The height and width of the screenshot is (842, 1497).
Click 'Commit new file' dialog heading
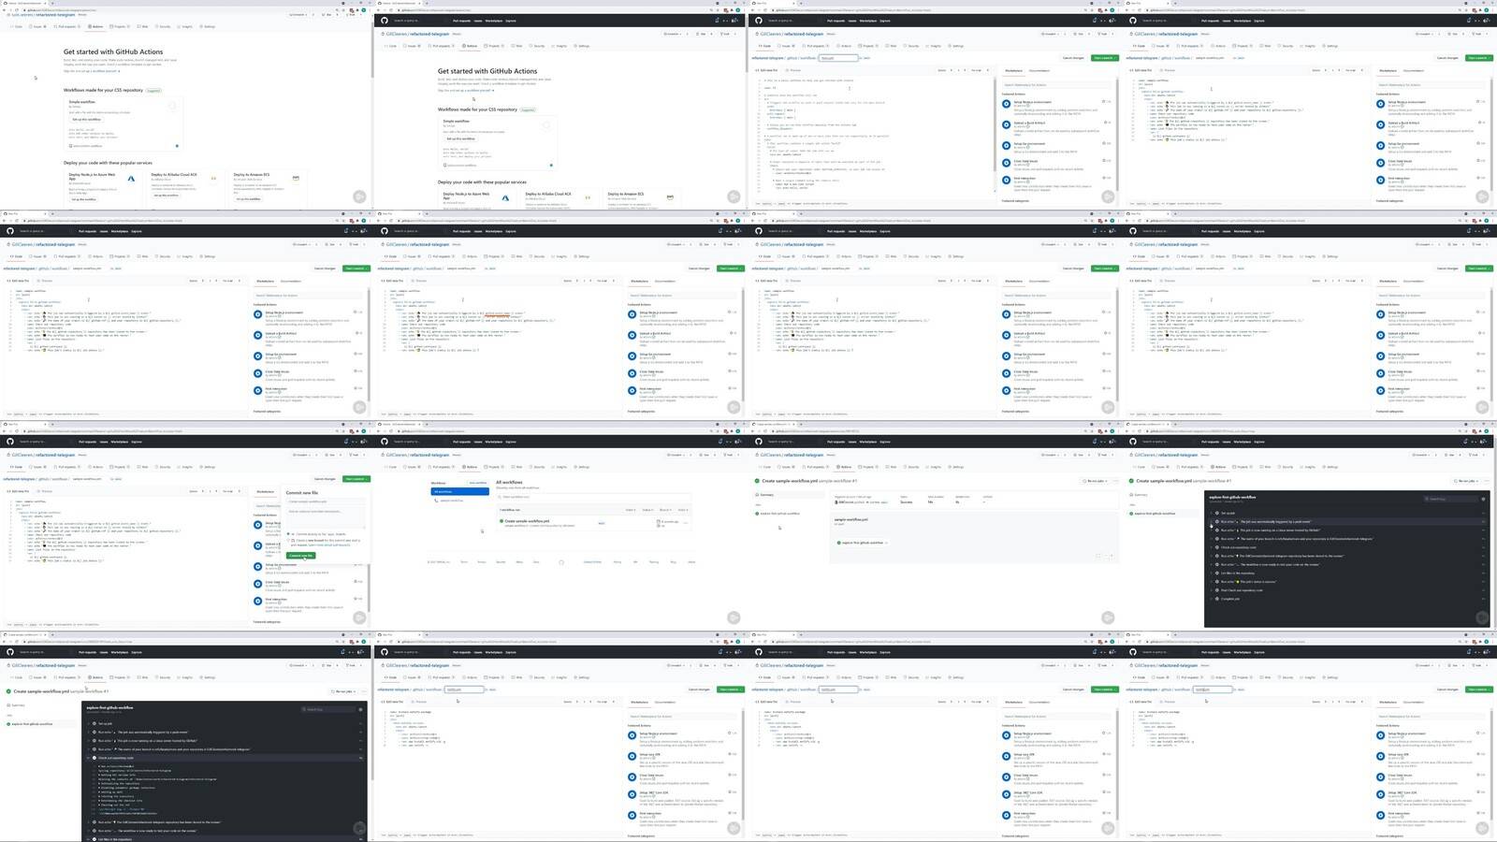coord(302,492)
